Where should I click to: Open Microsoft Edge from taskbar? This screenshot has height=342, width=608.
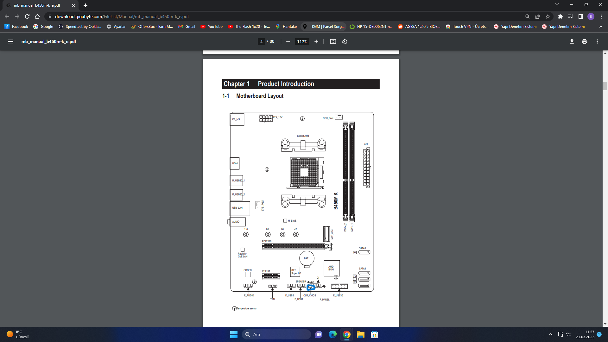(x=332, y=334)
